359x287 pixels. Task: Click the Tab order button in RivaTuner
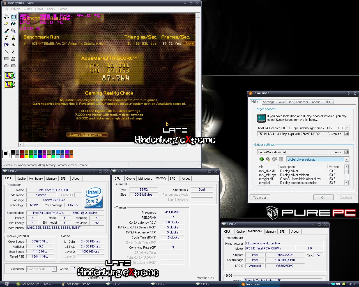tap(260, 198)
